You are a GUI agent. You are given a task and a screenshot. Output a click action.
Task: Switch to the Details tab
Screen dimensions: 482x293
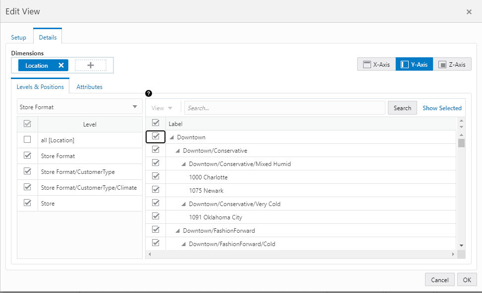coord(48,38)
